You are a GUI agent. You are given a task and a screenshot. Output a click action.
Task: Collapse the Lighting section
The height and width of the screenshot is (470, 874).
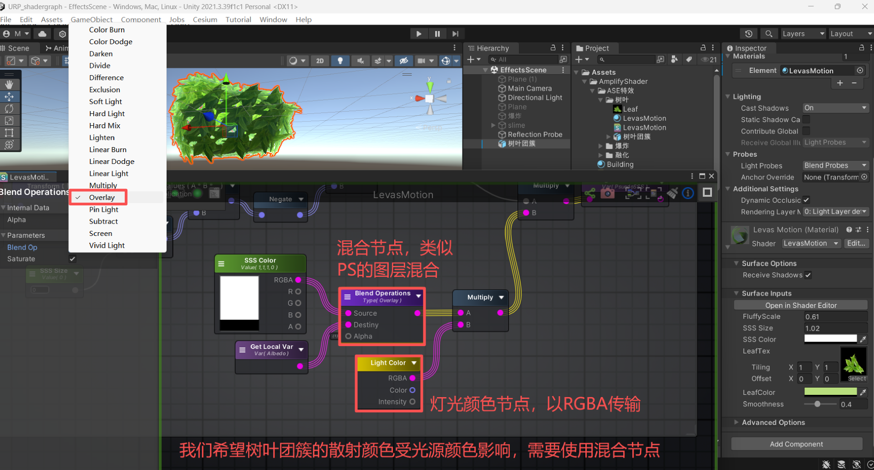[728, 97]
